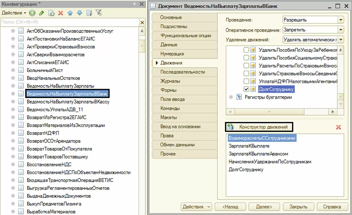Open the Формы tab
The height and width of the screenshot is (215, 352).
pos(184,90)
